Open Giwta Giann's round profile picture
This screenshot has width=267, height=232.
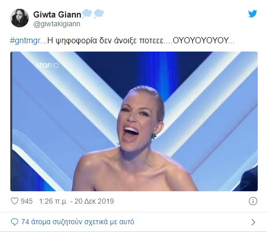point(20,18)
